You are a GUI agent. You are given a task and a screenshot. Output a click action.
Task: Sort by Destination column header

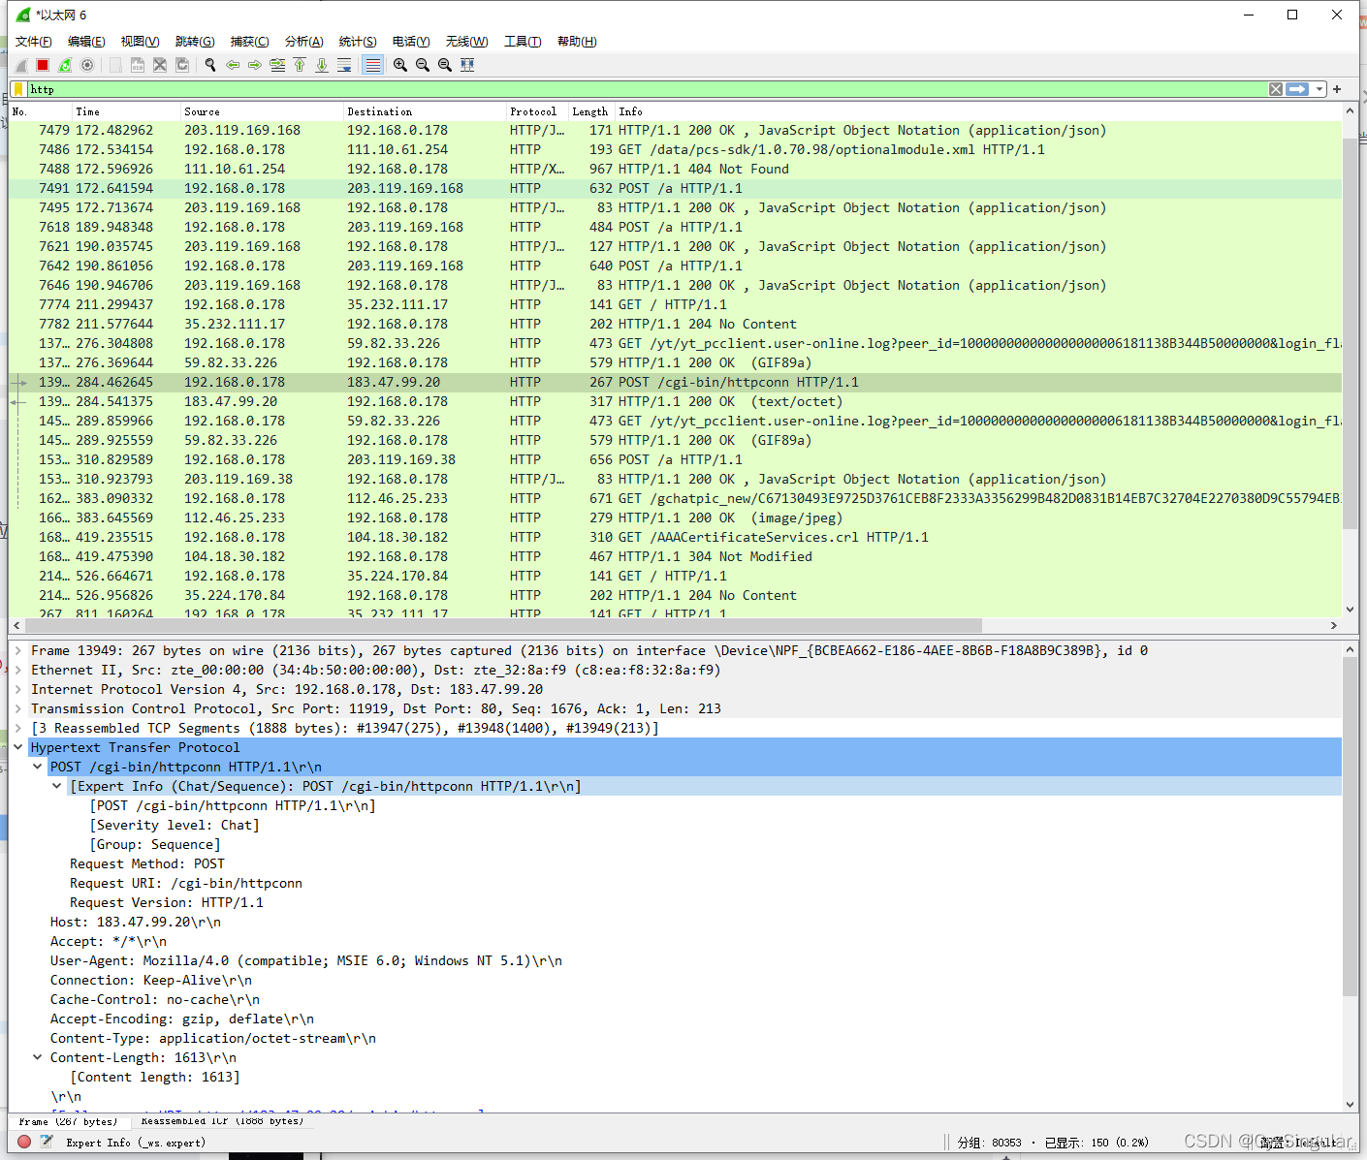[x=425, y=111]
